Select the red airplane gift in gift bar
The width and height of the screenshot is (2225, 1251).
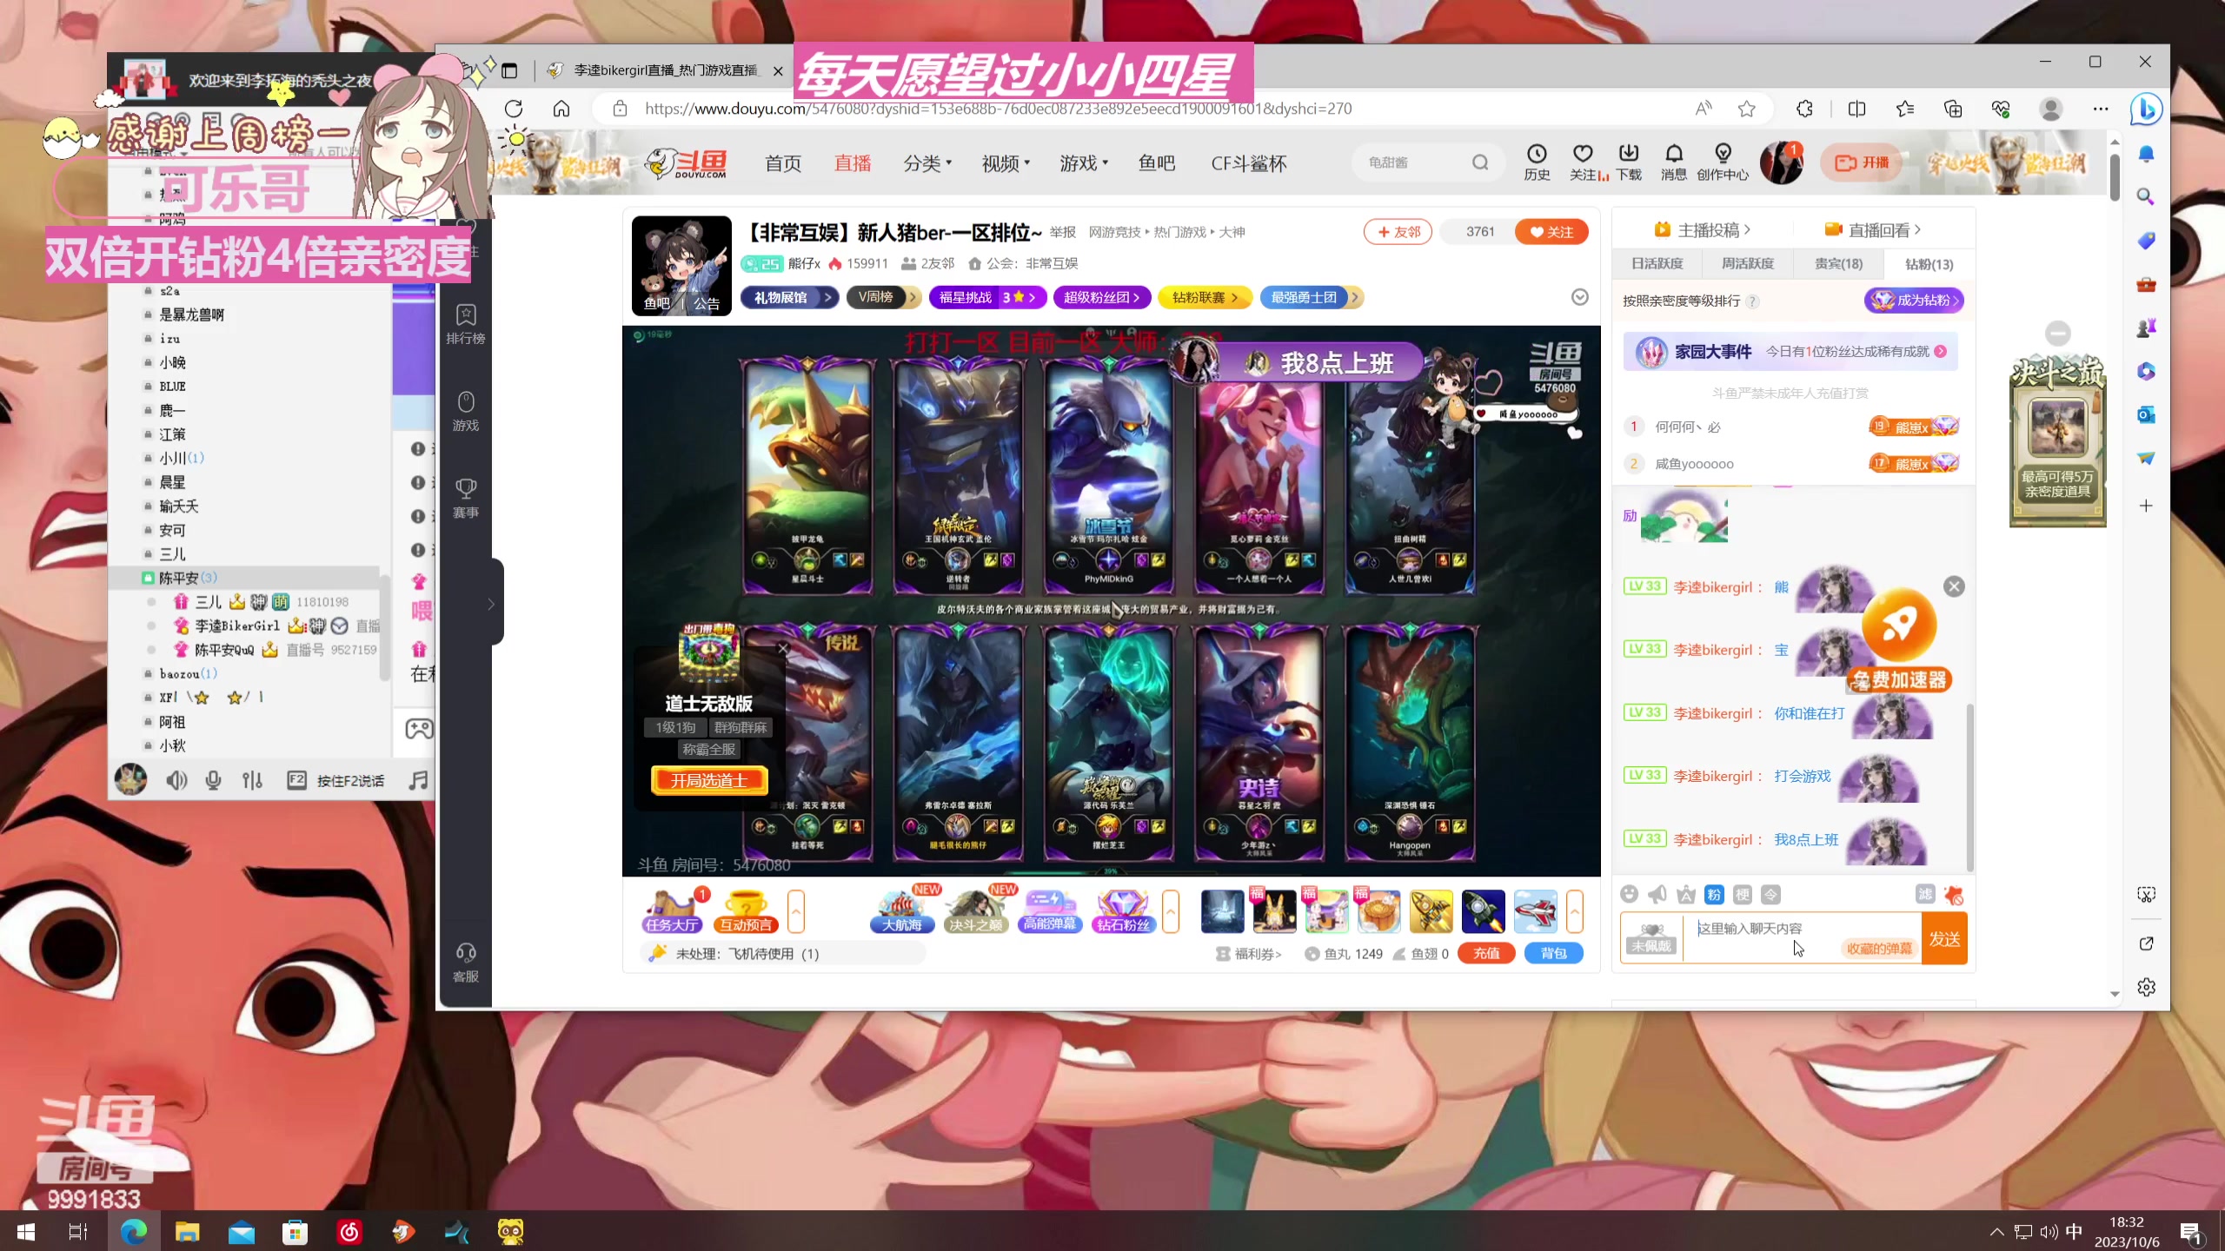tap(1536, 910)
